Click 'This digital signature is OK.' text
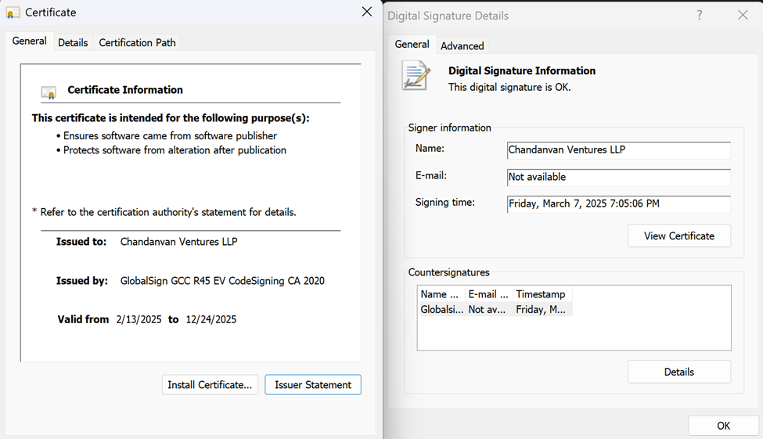 [x=509, y=87]
